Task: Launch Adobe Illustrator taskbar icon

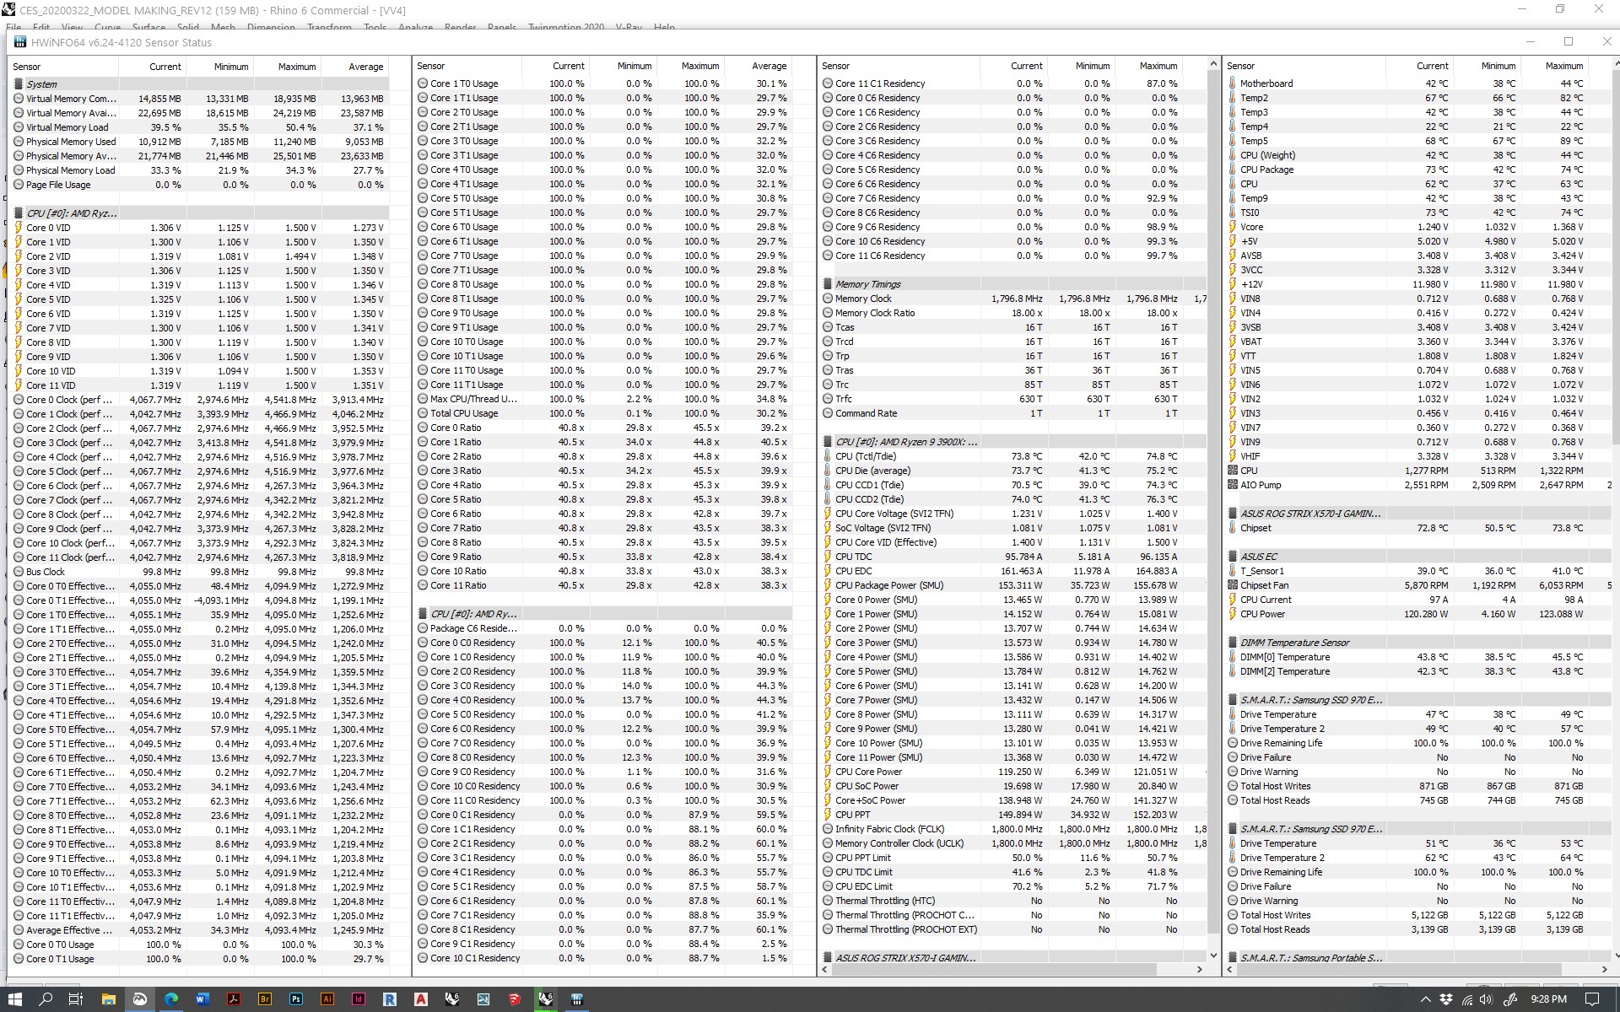Action: click(327, 999)
